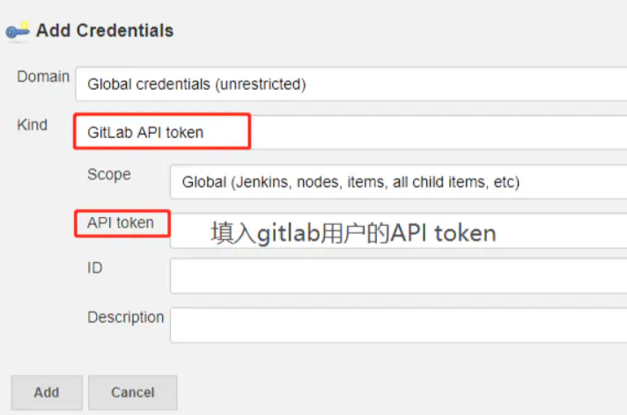This screenshot has width=627, height=415.
Task: Open the Scope dropdown set to Global
Action: coord(398,182)
